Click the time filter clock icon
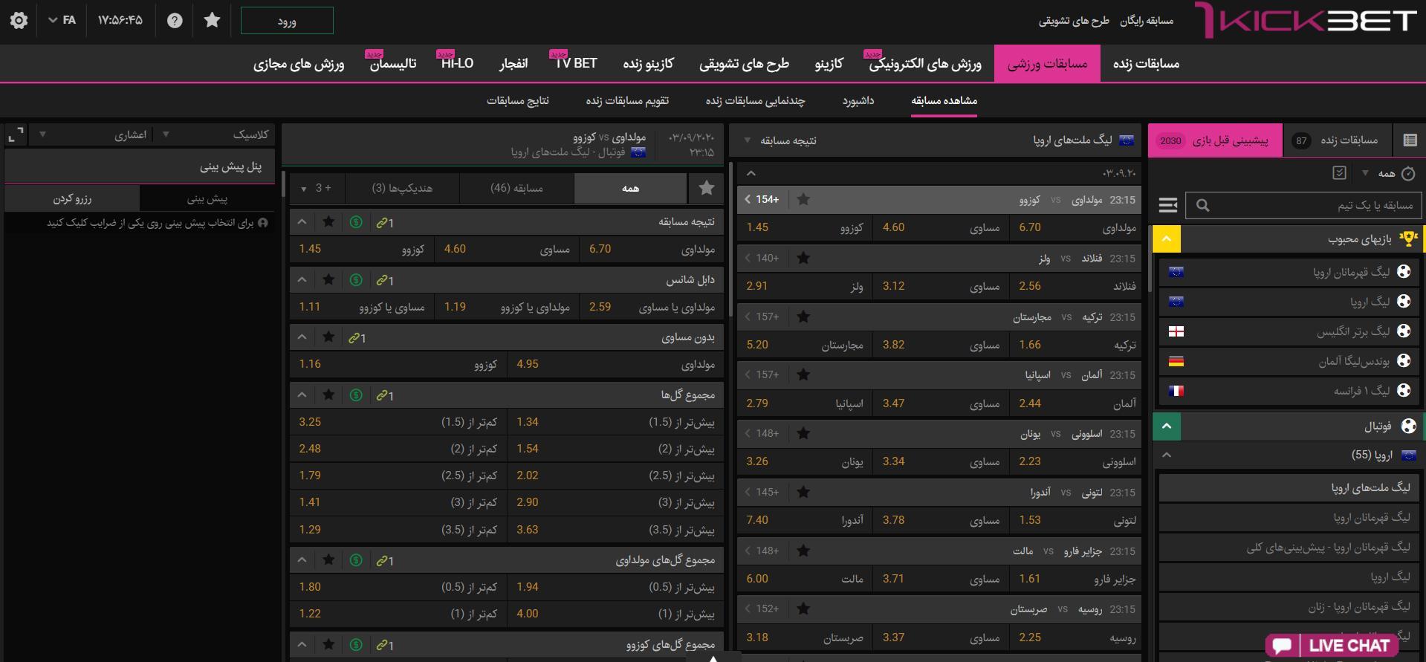Screen dimensions: 1426x662 (x=1408, y=174)
